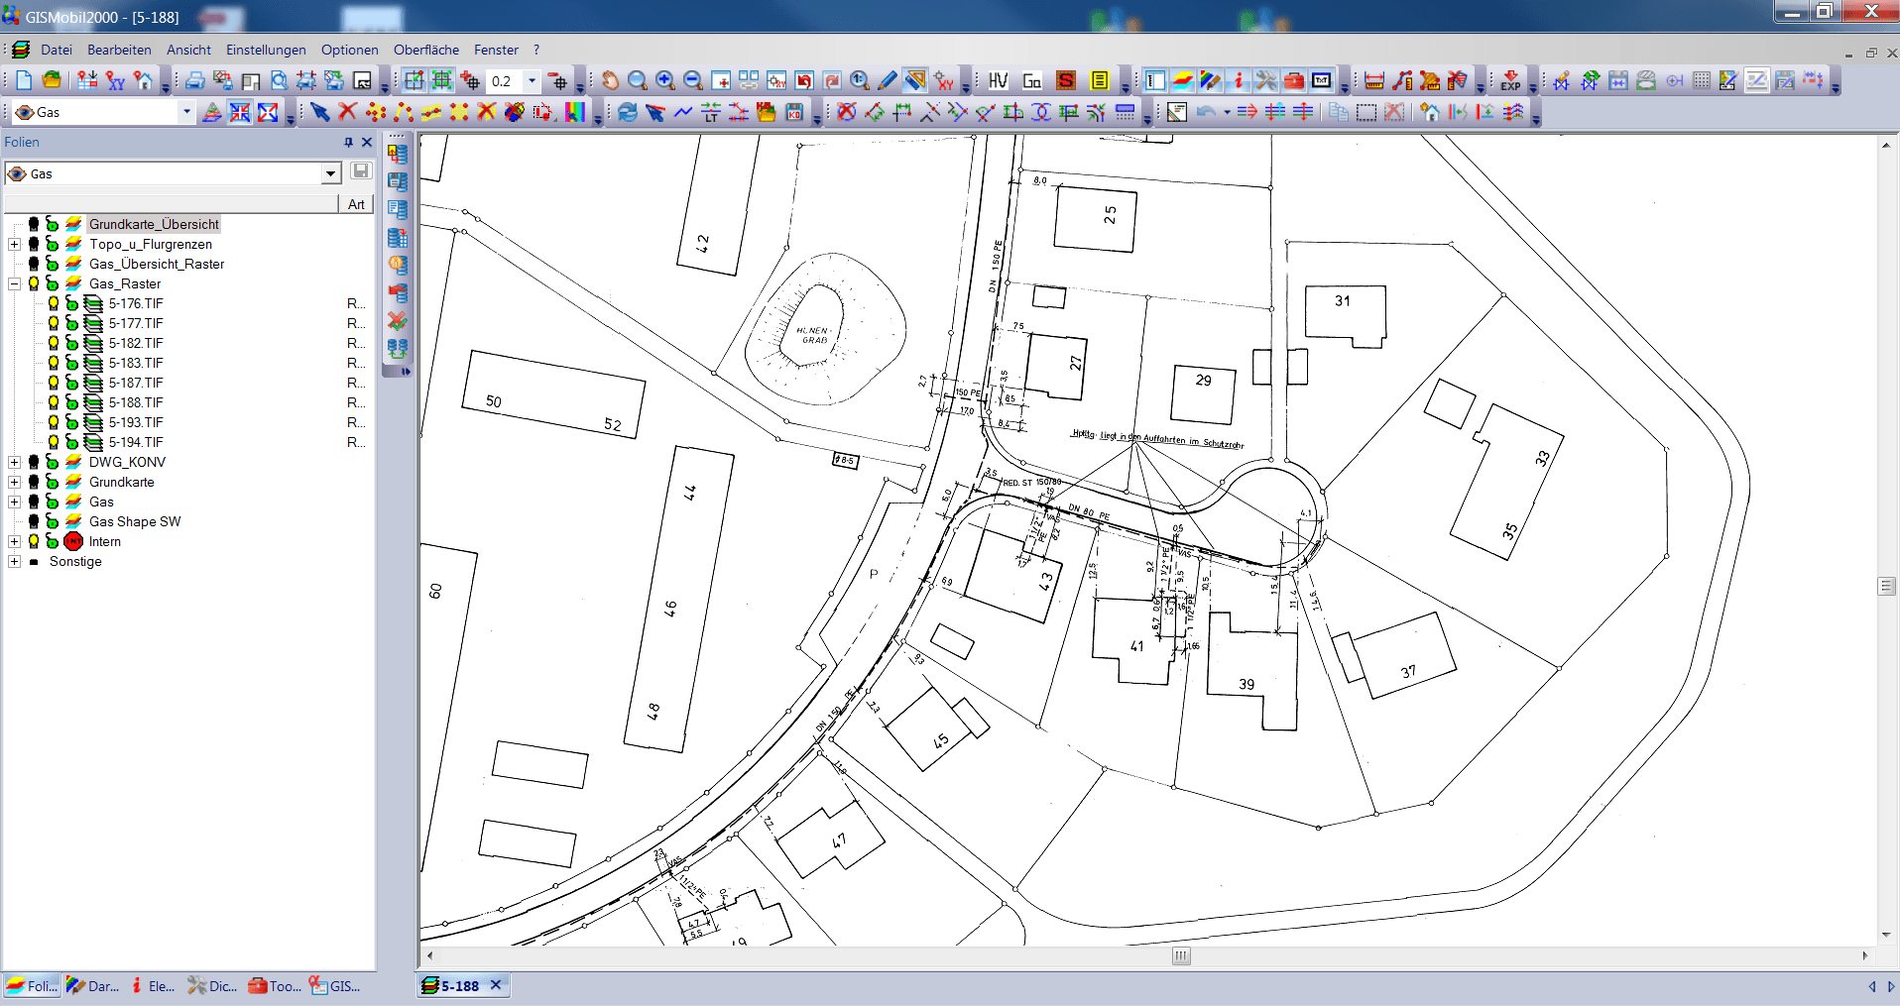Click the undo arrow icon
This screenshot has width=1900, height=1006.
[1206, 112]
